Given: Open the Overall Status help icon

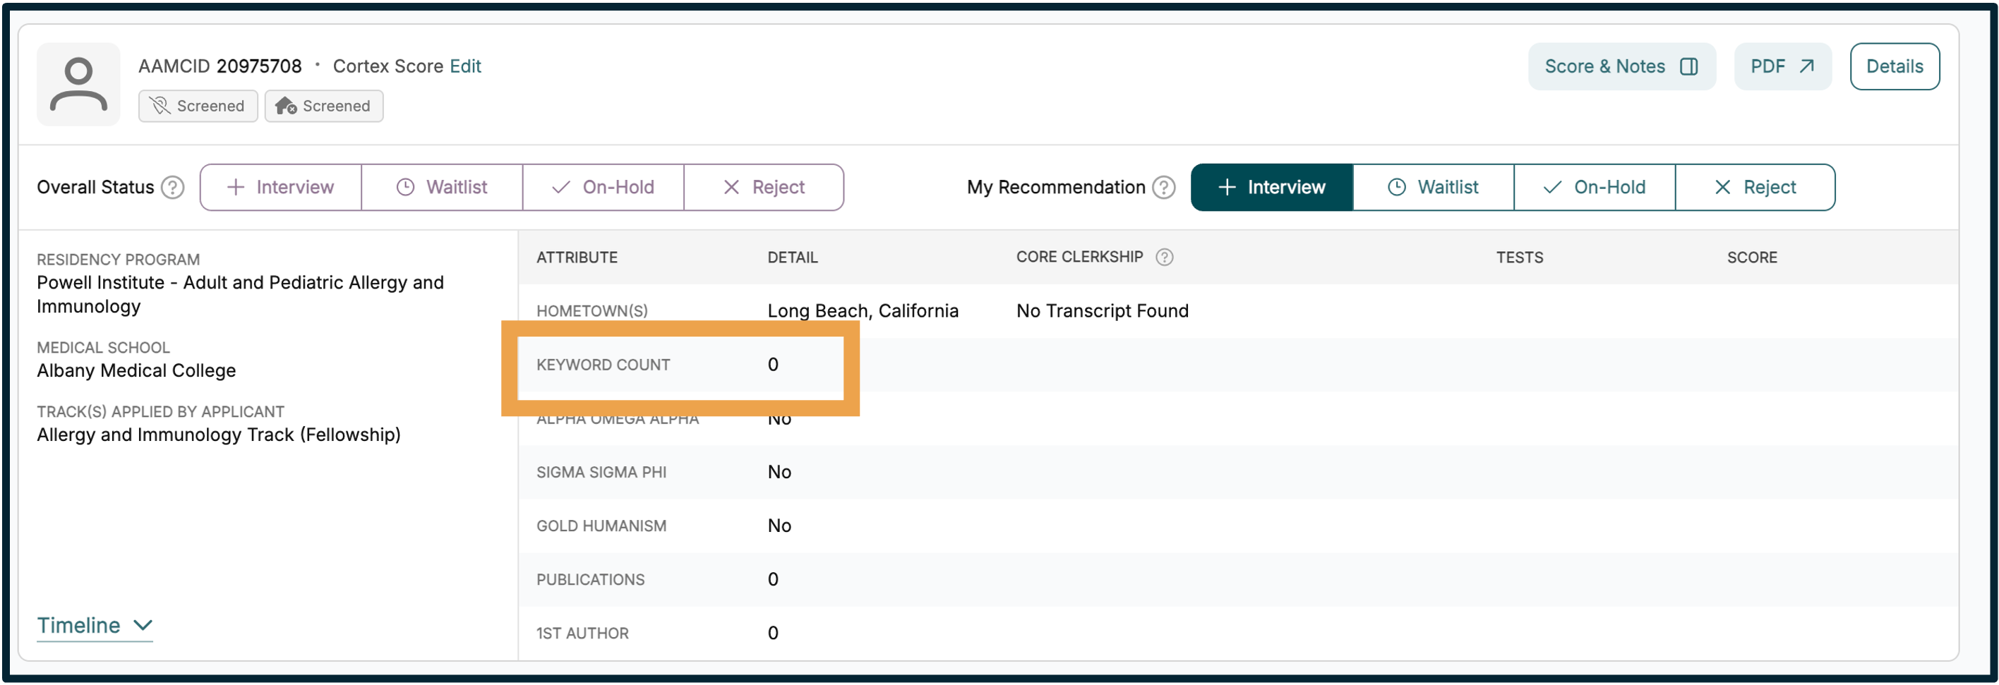Looking at the screenshot, I should (x=173, y=186).
